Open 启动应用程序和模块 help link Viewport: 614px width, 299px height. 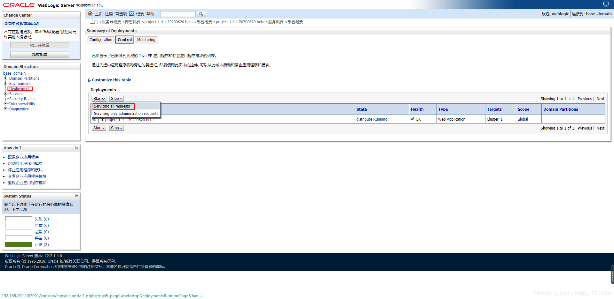25,164
